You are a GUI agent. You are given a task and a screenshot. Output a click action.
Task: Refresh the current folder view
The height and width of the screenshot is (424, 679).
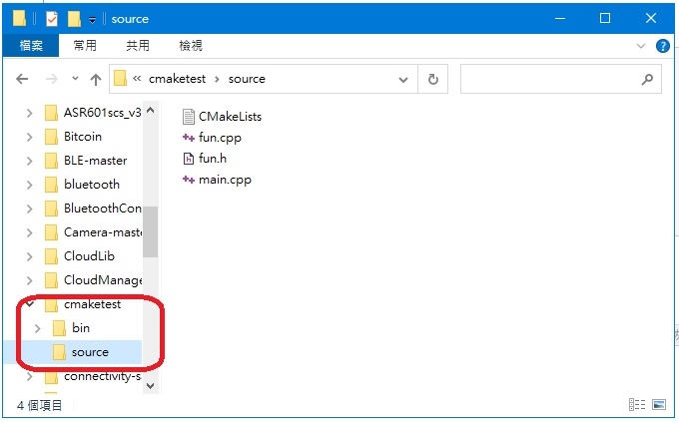pyautogui.click(x=432, y=79)
